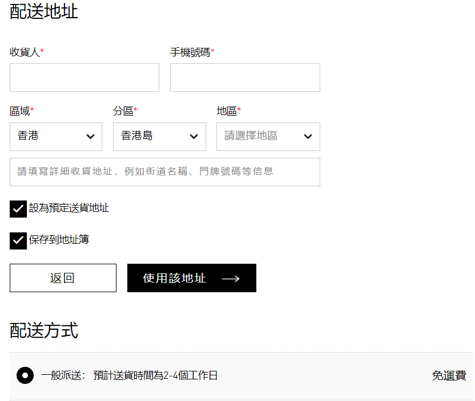The image size is (475, 401).
Task: Toggle the 保存到地址簿 checkbox
Action: click(x=18, y=240)
